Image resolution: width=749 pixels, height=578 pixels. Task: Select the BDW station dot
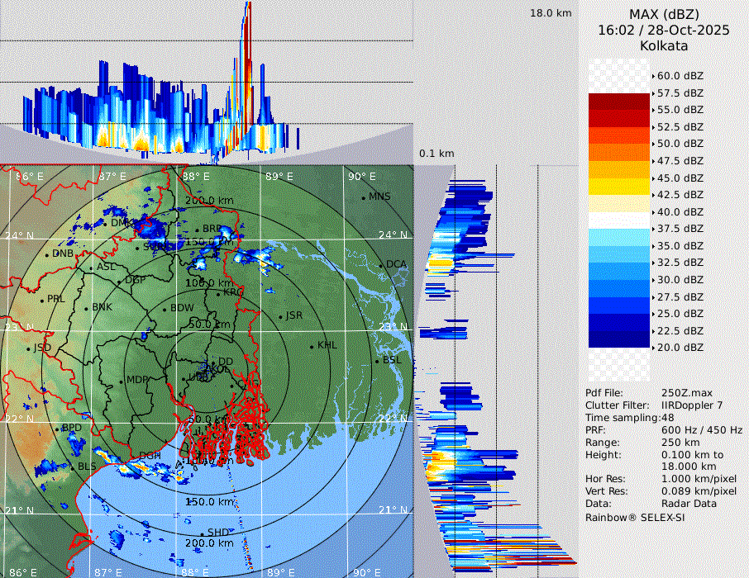[165, 309]
